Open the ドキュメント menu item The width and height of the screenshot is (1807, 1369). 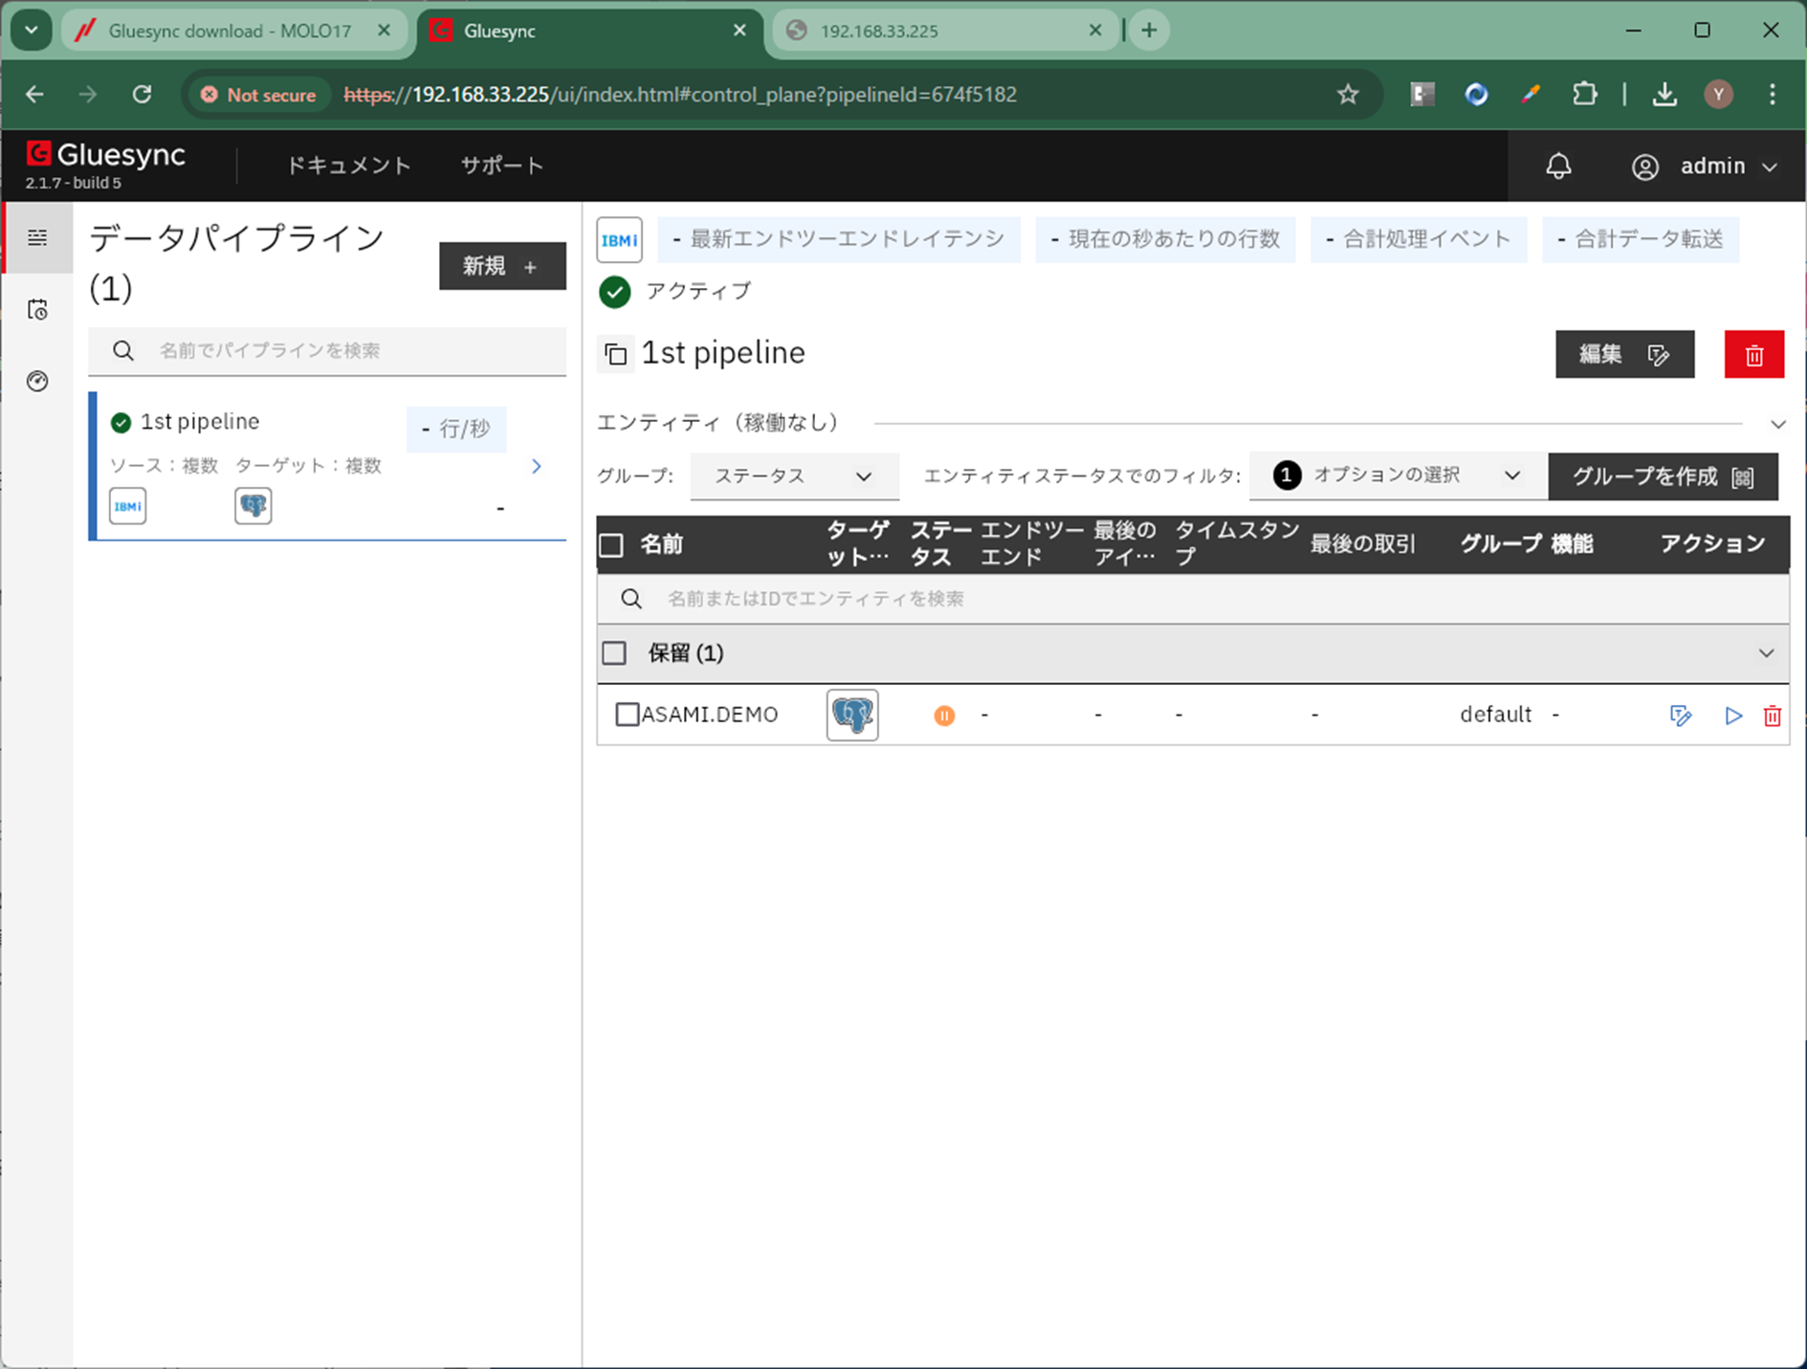point(348,166)
